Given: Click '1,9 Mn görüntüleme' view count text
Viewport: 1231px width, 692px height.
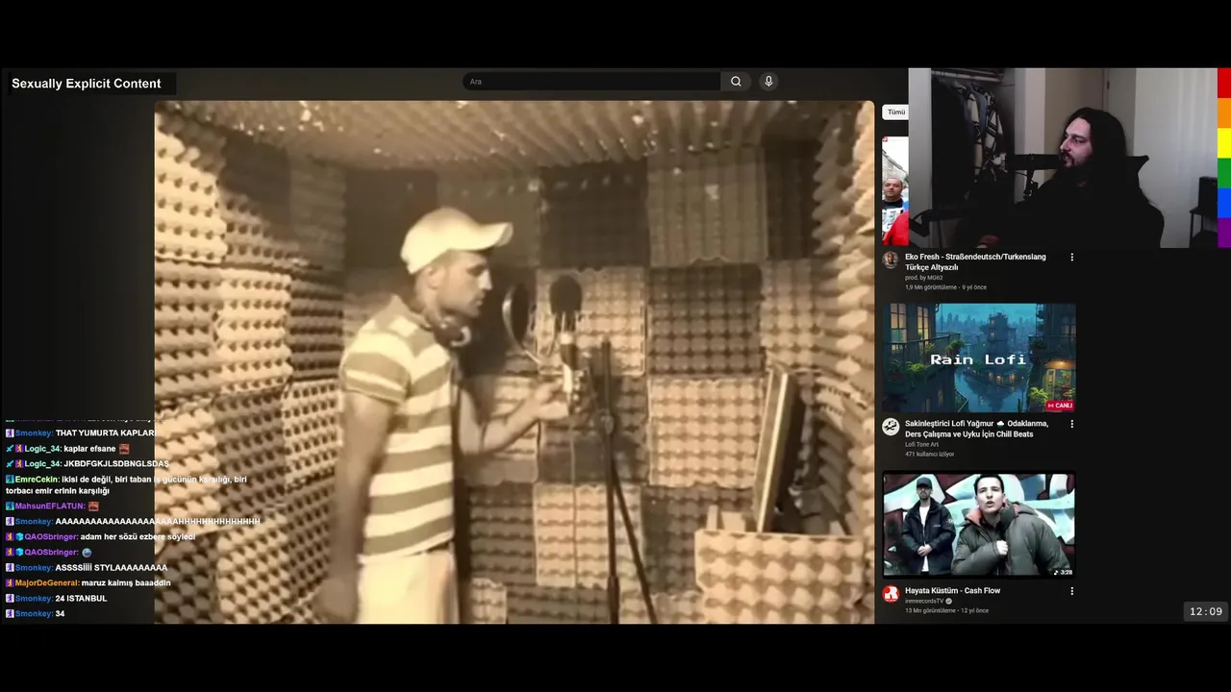Looking at the screenshot, I should (x=930, y=287).
